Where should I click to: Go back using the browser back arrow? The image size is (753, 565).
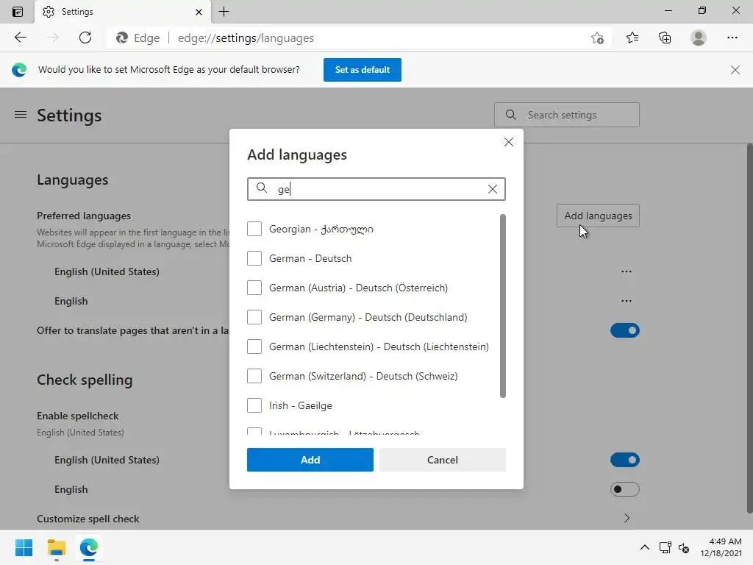coord(20,38)
